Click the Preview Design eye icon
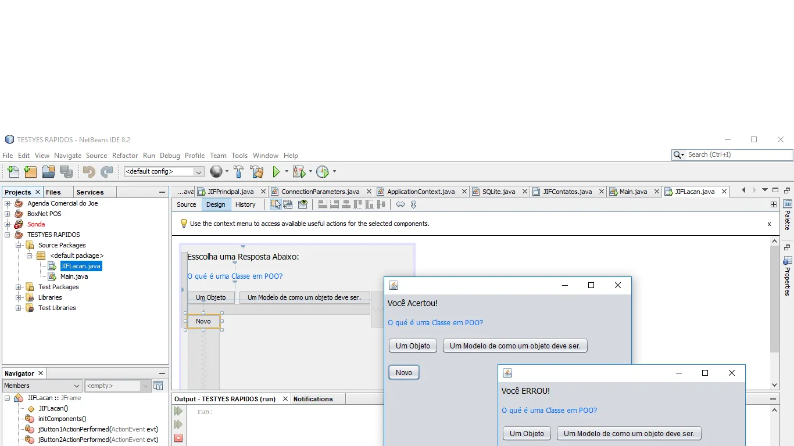This screenshot has width=794, height=446. 302,204
